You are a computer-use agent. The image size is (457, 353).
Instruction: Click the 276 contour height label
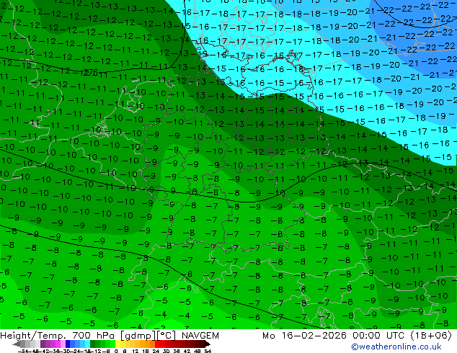91,72
